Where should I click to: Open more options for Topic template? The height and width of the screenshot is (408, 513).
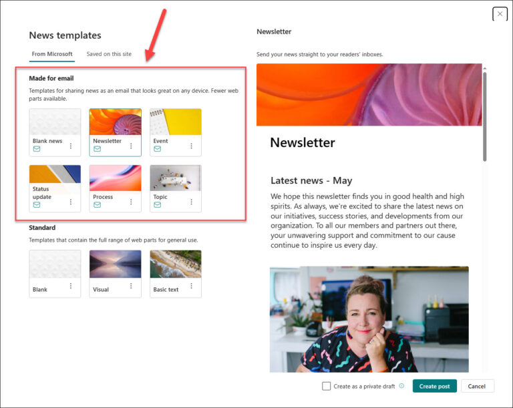coord(192,202)
